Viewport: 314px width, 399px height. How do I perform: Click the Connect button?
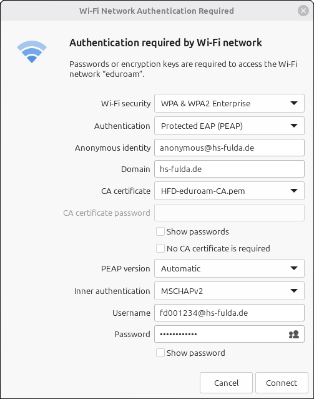[x=282, y=383]
